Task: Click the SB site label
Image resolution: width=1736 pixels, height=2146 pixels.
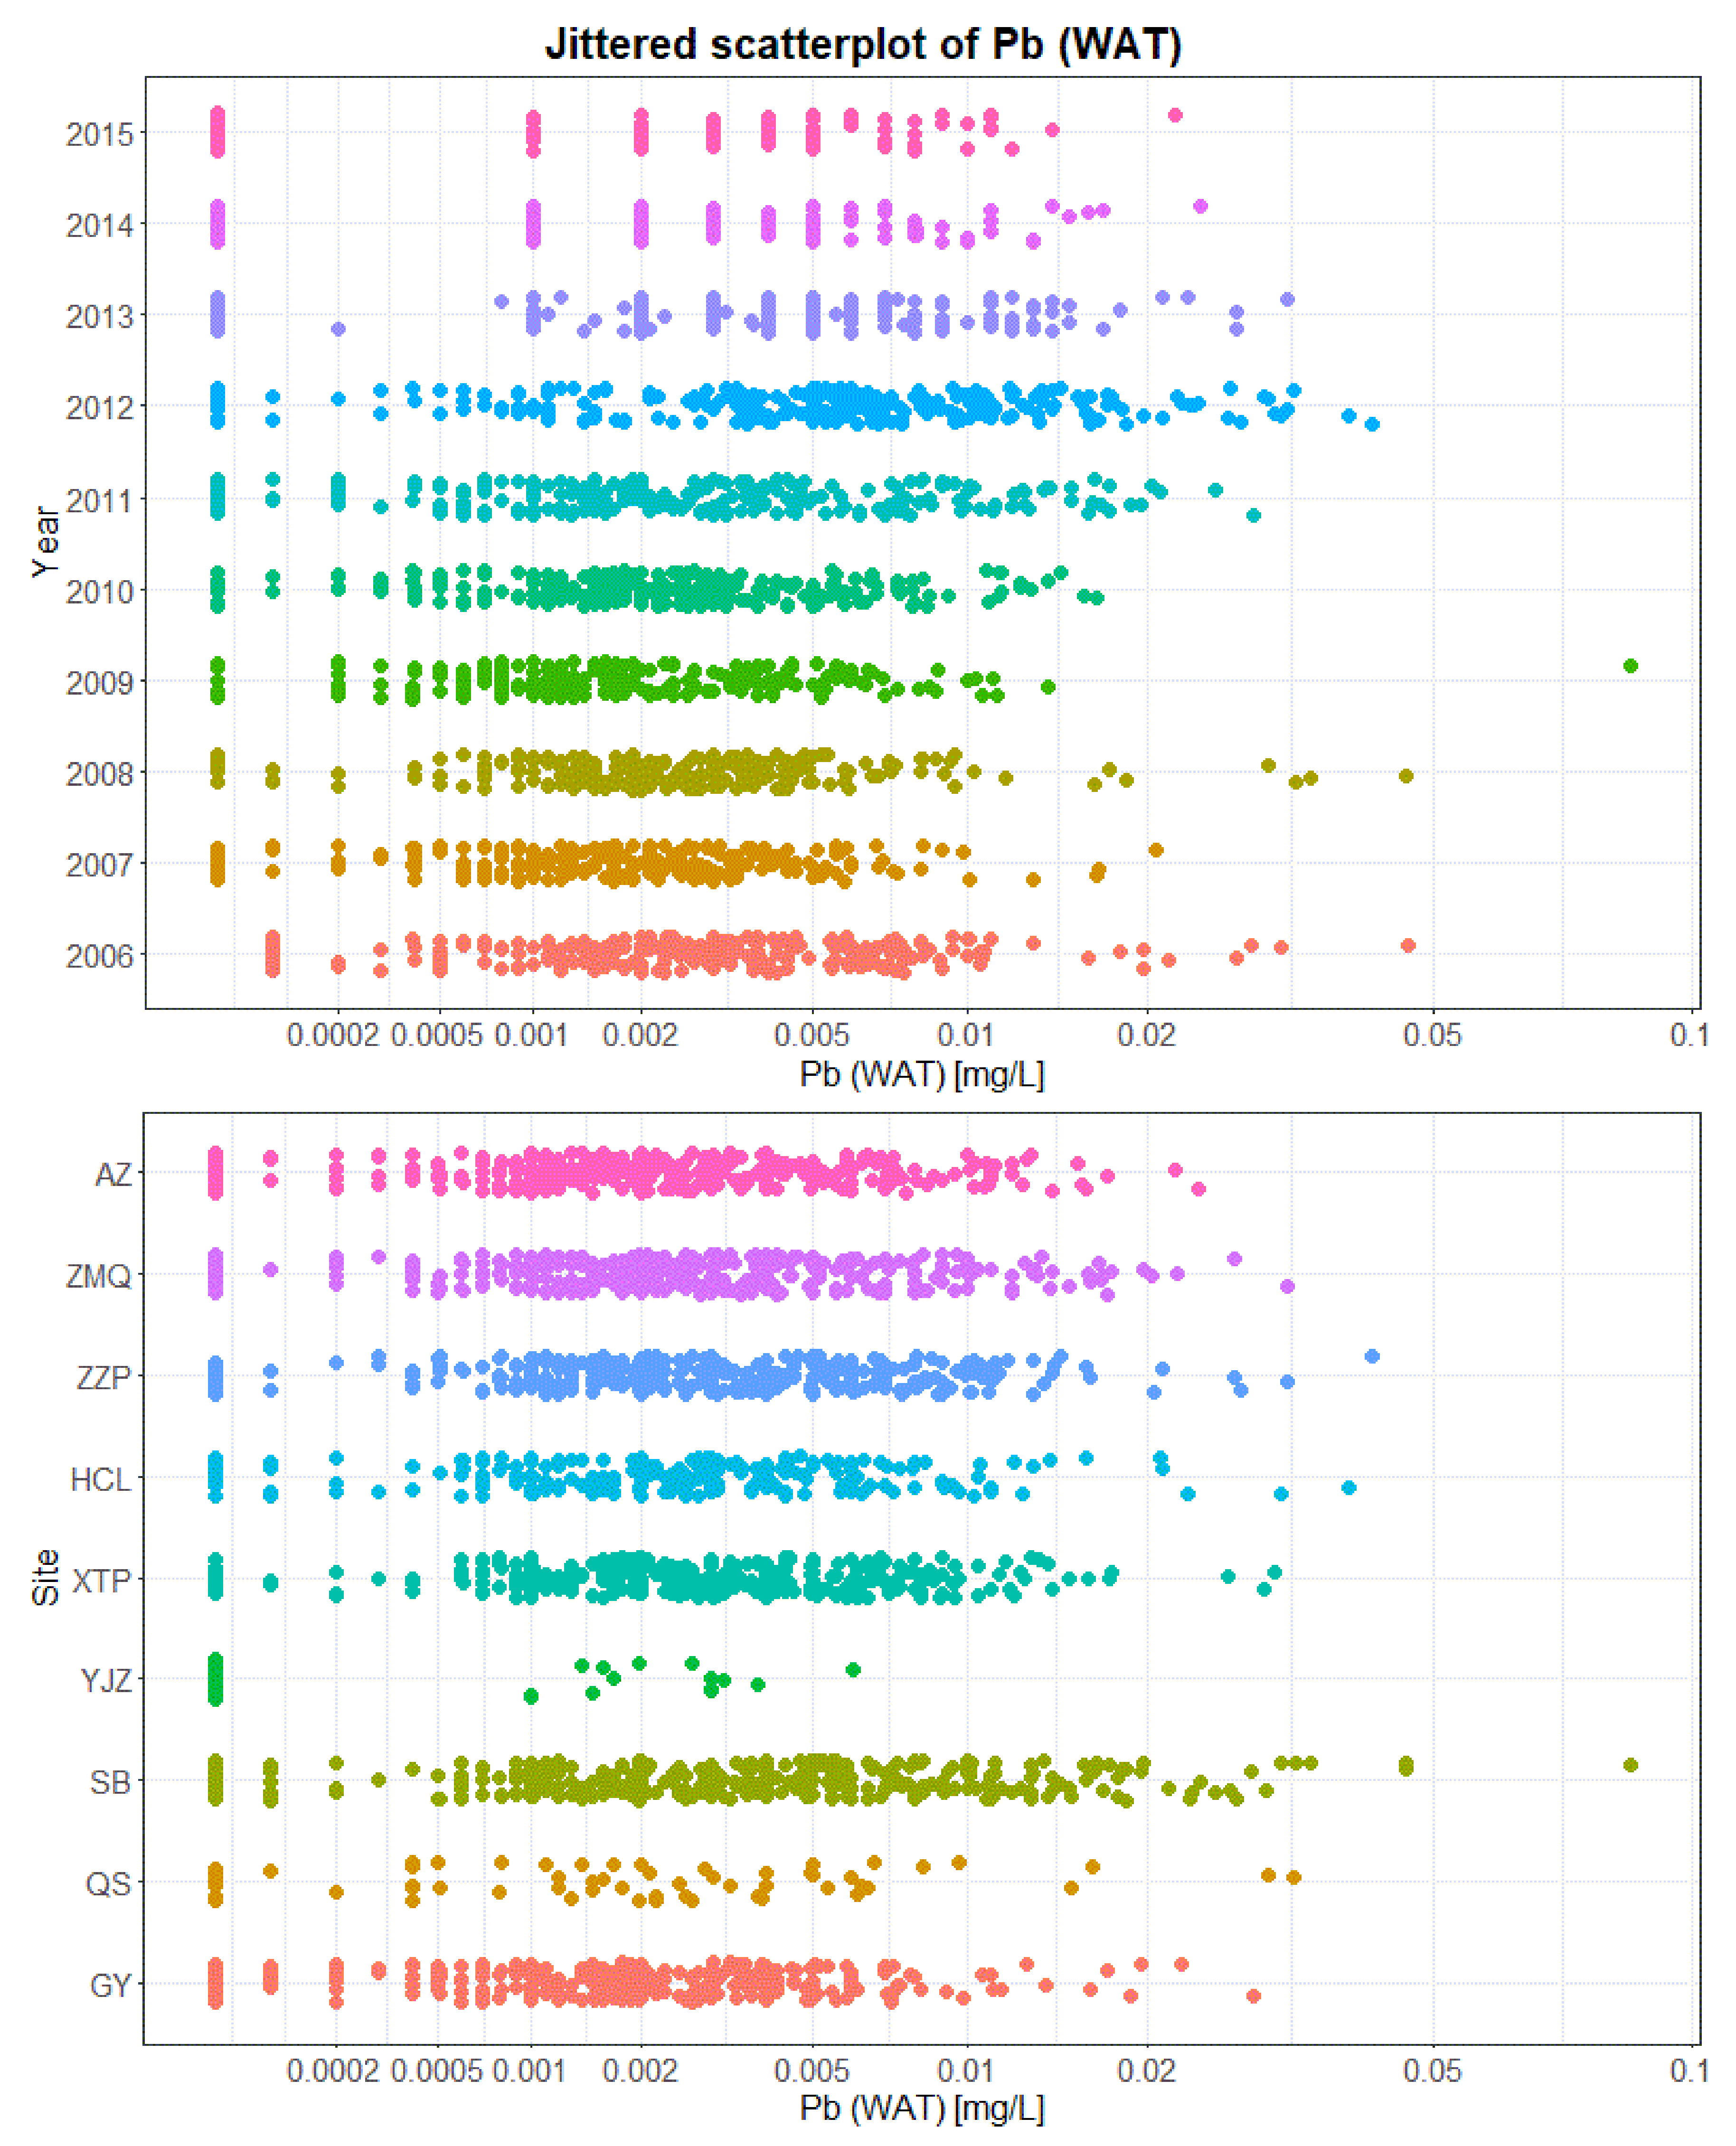Action: click(110, 1782)
